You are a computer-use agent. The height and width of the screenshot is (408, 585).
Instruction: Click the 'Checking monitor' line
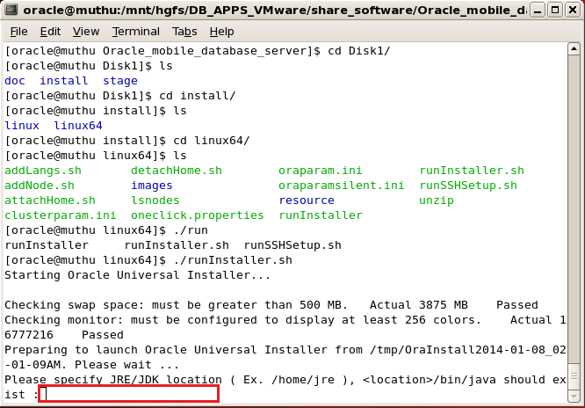[285, 327]
